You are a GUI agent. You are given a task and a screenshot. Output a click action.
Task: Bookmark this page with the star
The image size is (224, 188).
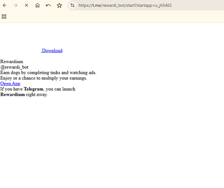pyautogui.click(x=59, y=5)
